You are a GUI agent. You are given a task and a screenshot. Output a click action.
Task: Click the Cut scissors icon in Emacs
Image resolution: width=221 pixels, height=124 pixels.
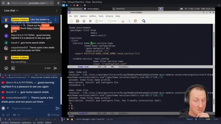tap(123, 21)
